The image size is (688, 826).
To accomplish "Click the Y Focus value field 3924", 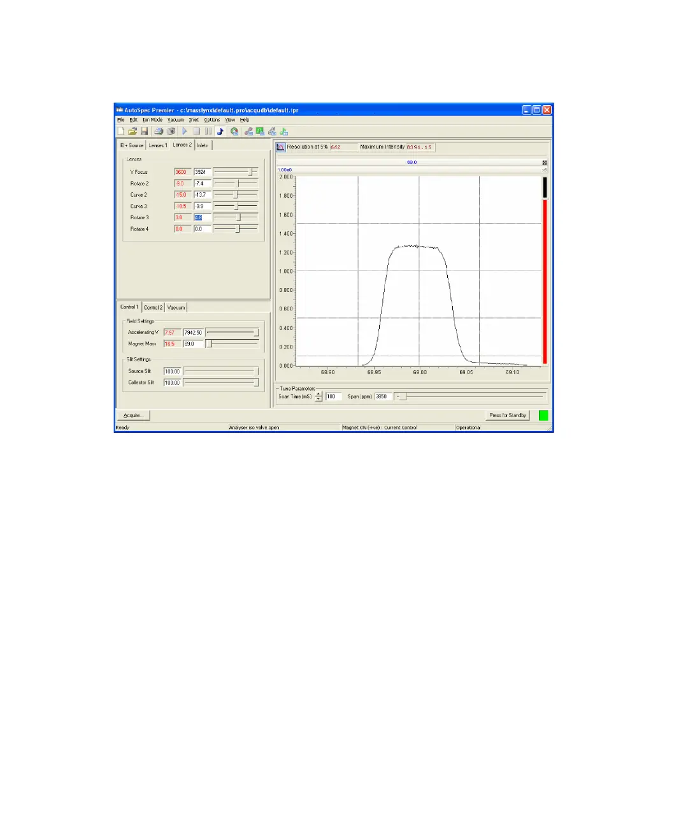I will pyautogui.click(x=202, y=172).
